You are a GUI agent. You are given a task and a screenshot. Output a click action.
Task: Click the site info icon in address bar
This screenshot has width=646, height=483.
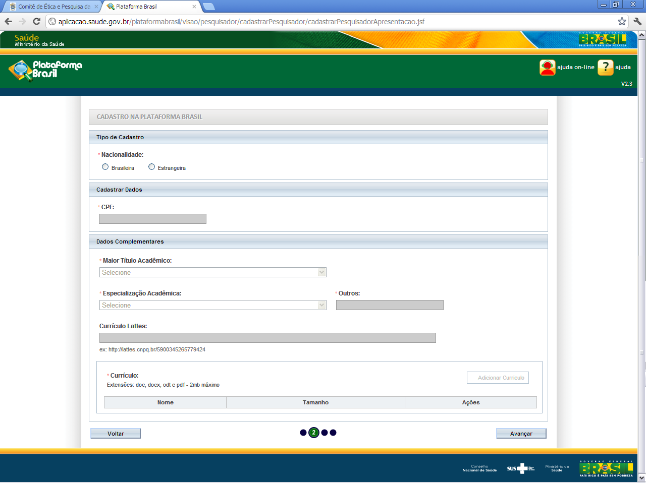point(52,22)
